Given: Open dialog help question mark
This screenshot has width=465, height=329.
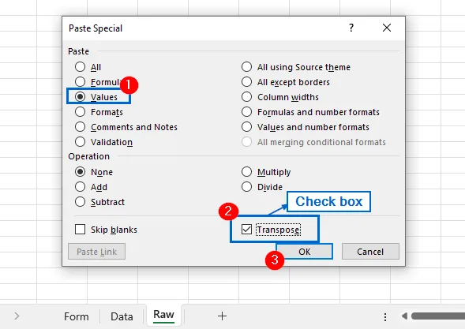Looking at the screenshot, I should [x=351, y=28].
